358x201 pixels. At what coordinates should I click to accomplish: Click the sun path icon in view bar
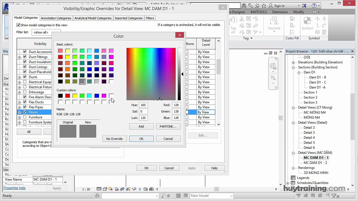pos(111,189)
